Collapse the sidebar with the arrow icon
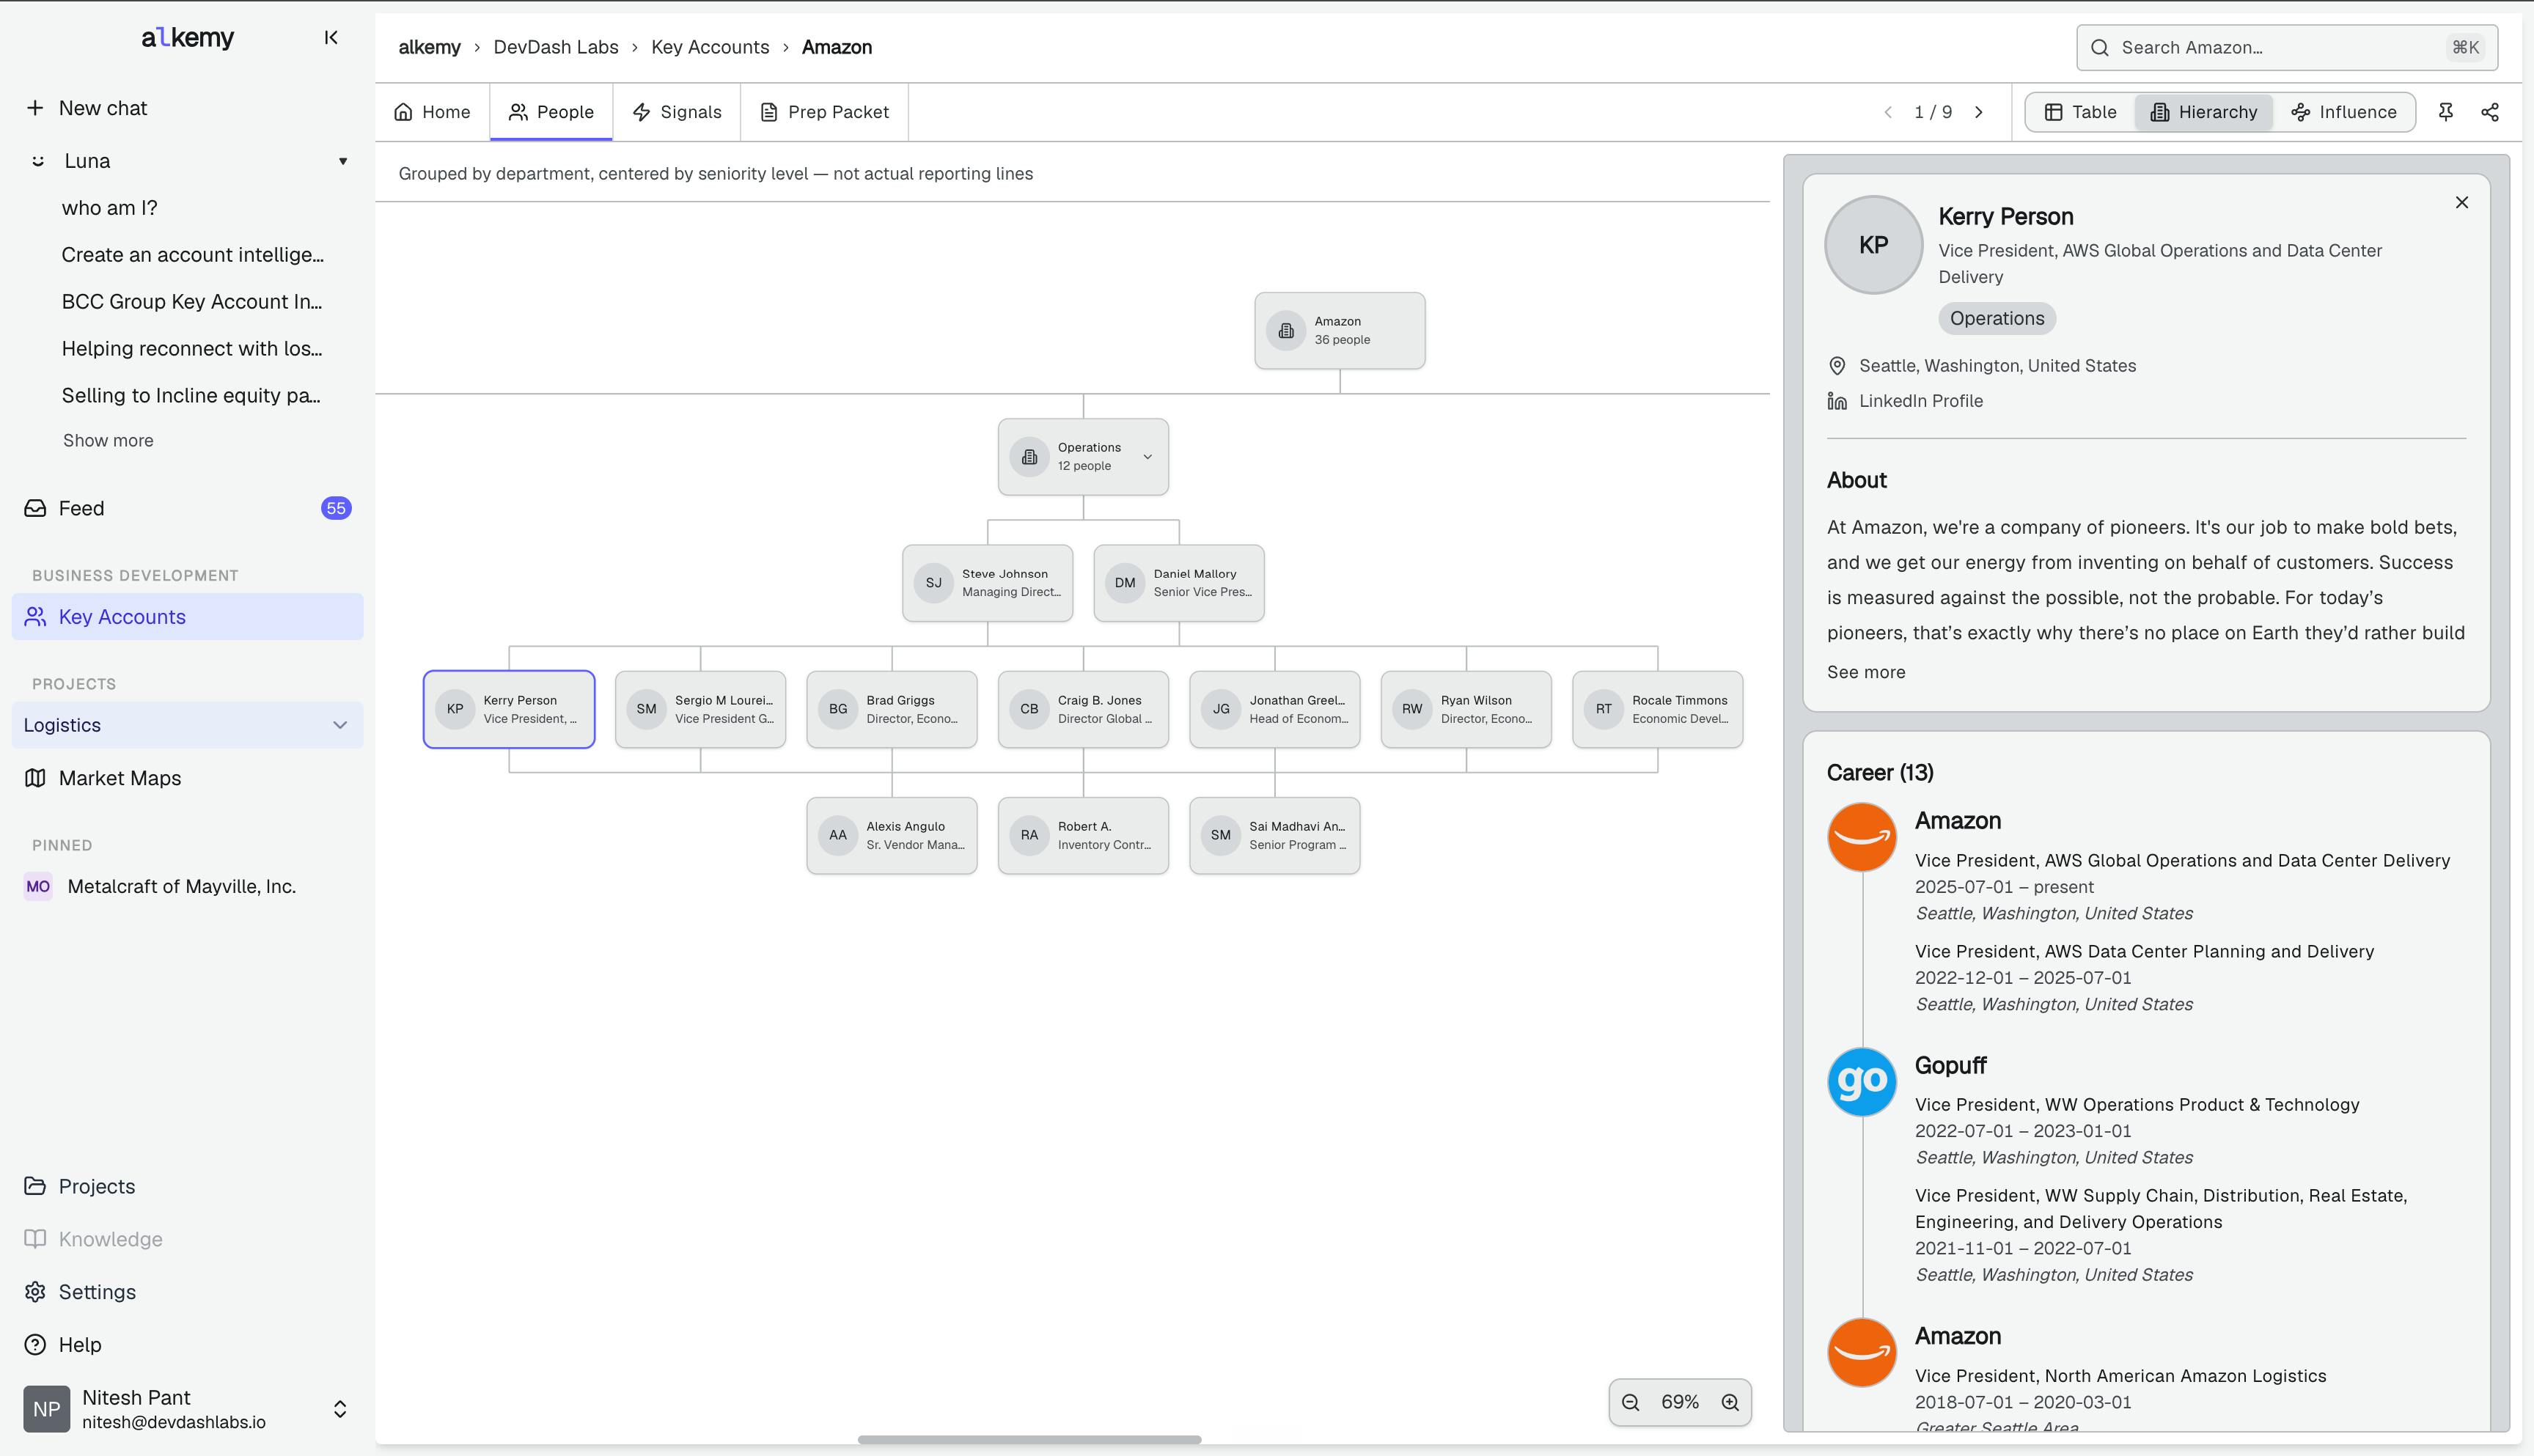The image size is (2534, 1456). pos(331,38)
